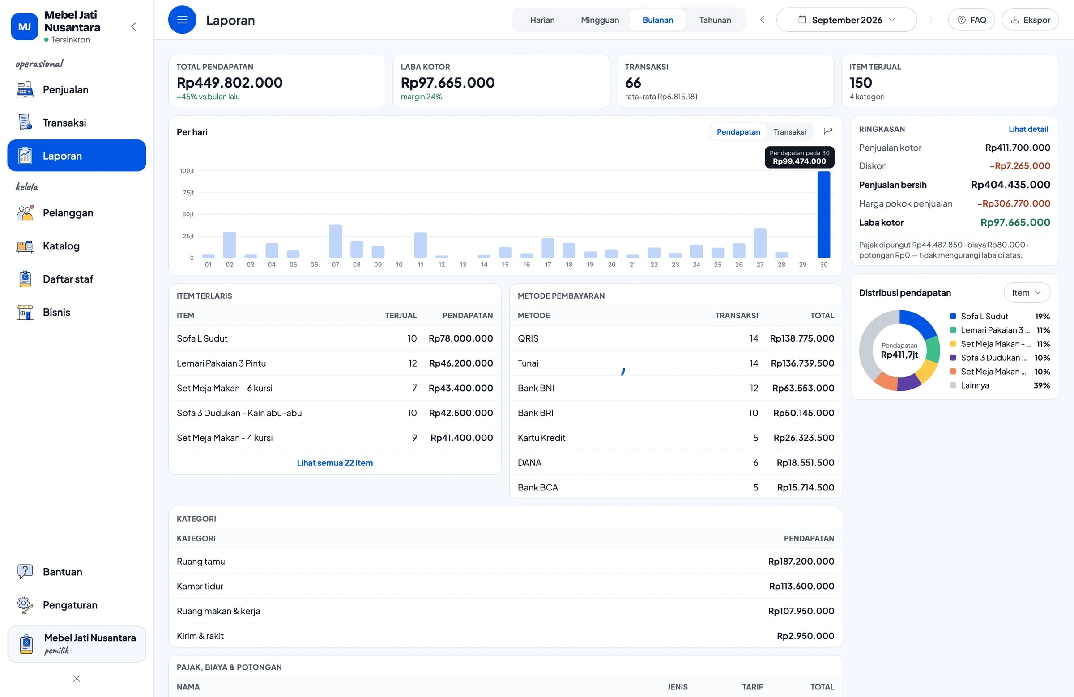The image size is (1074, 697).
Task: Click the day 30 bar in chart
Action: (823, 214)
